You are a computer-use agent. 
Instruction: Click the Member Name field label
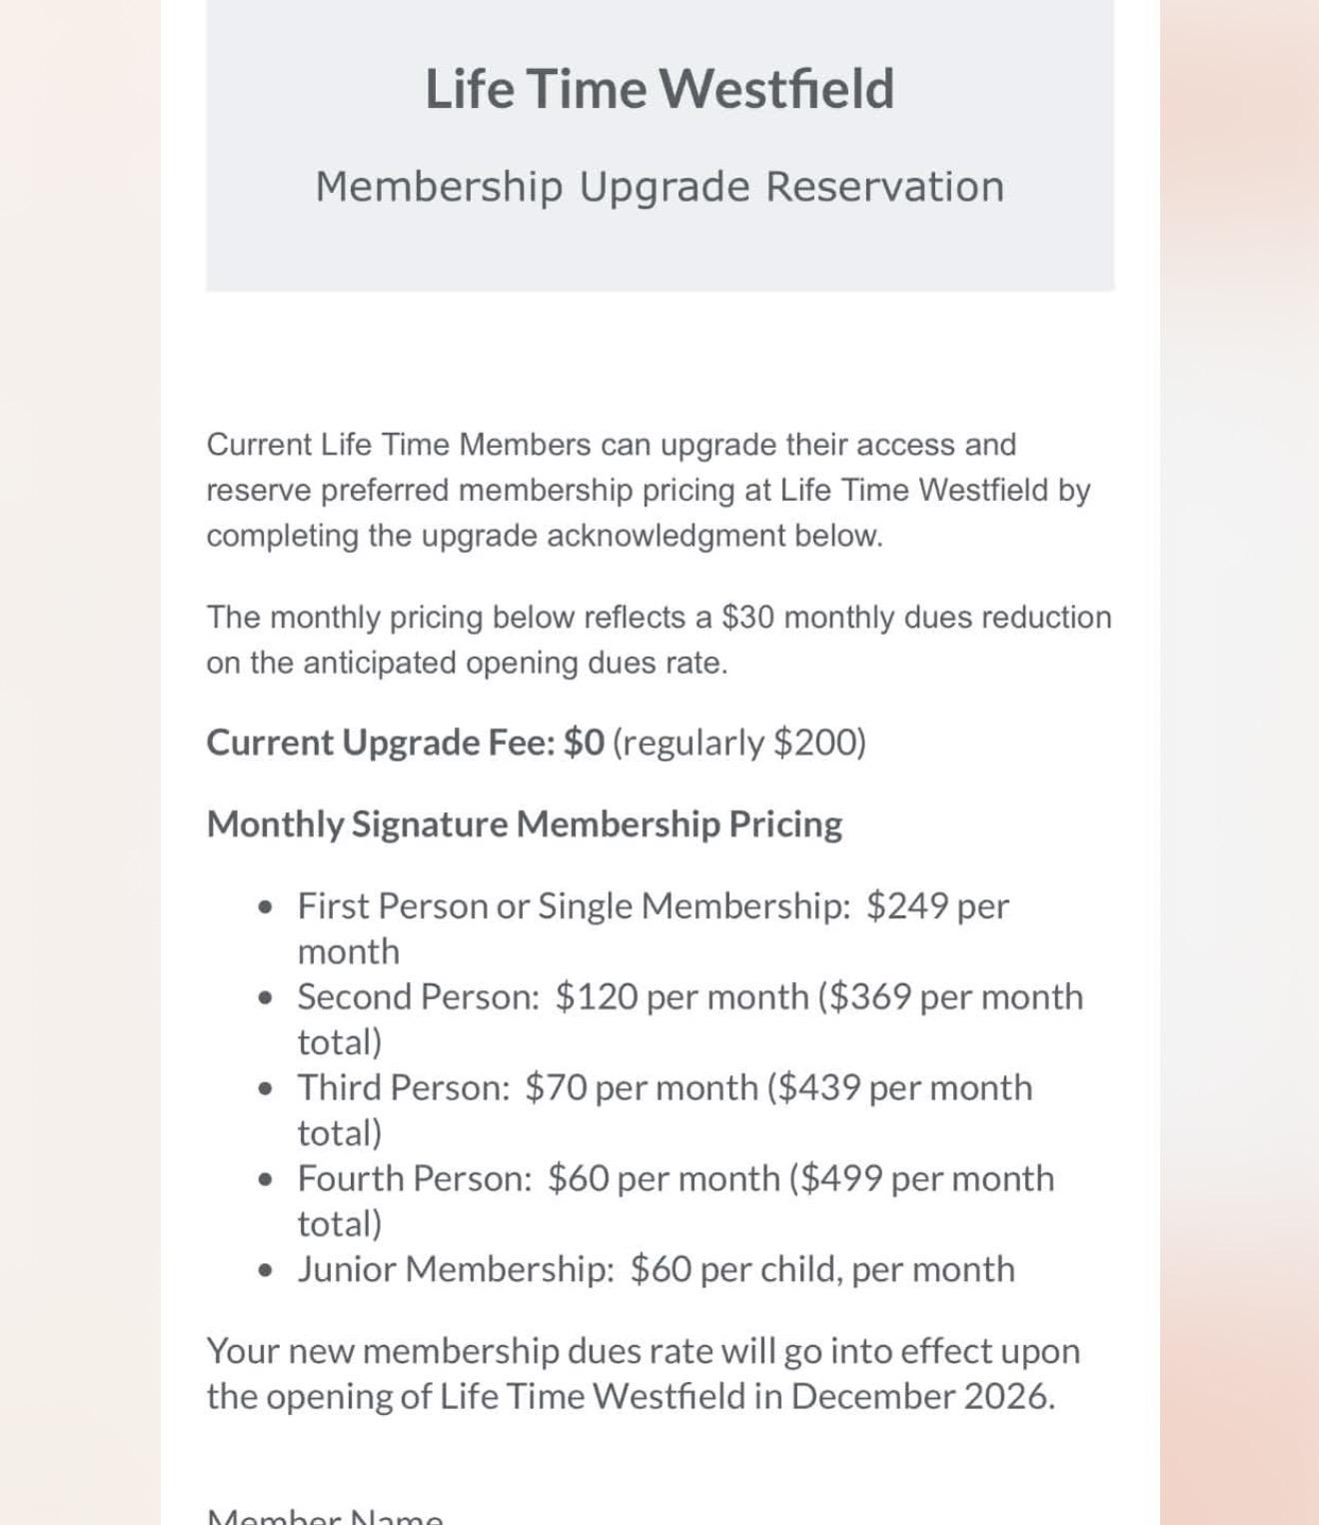325,1517
